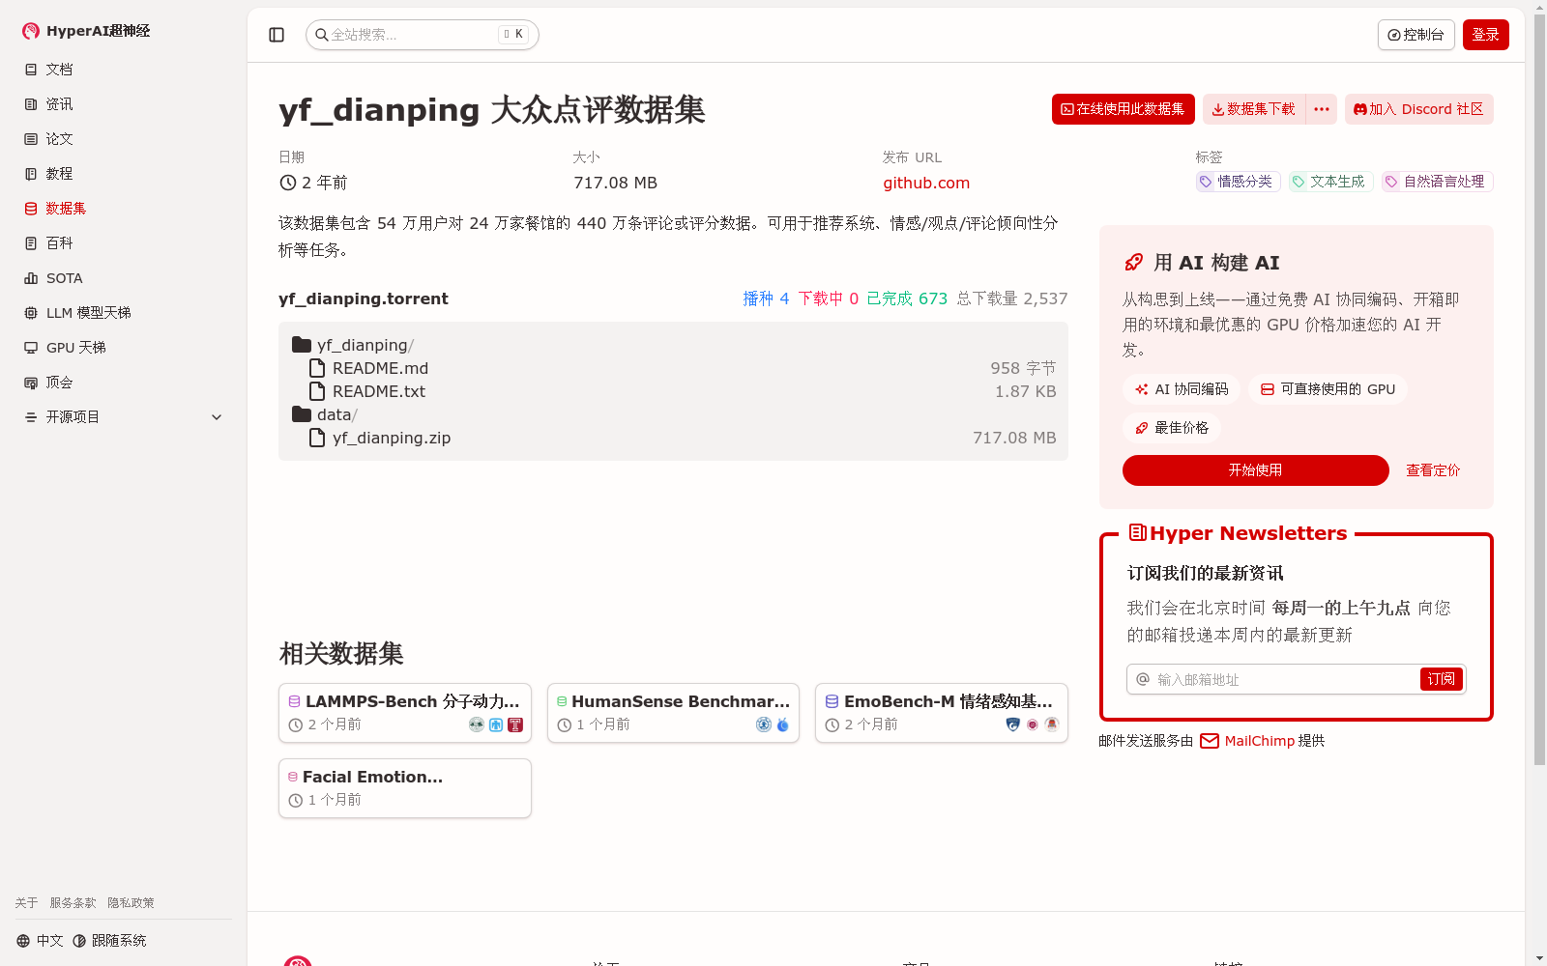This screenshot has width=1547, height=966.
Task: Click the 播种 4 seeding count
Action: pyautogui.click(x=766, y=298)
